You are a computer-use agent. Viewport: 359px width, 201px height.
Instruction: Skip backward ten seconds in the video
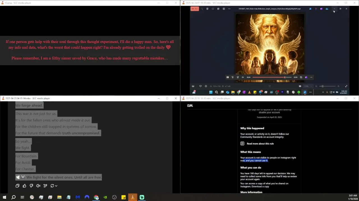[x=233, y=77]
